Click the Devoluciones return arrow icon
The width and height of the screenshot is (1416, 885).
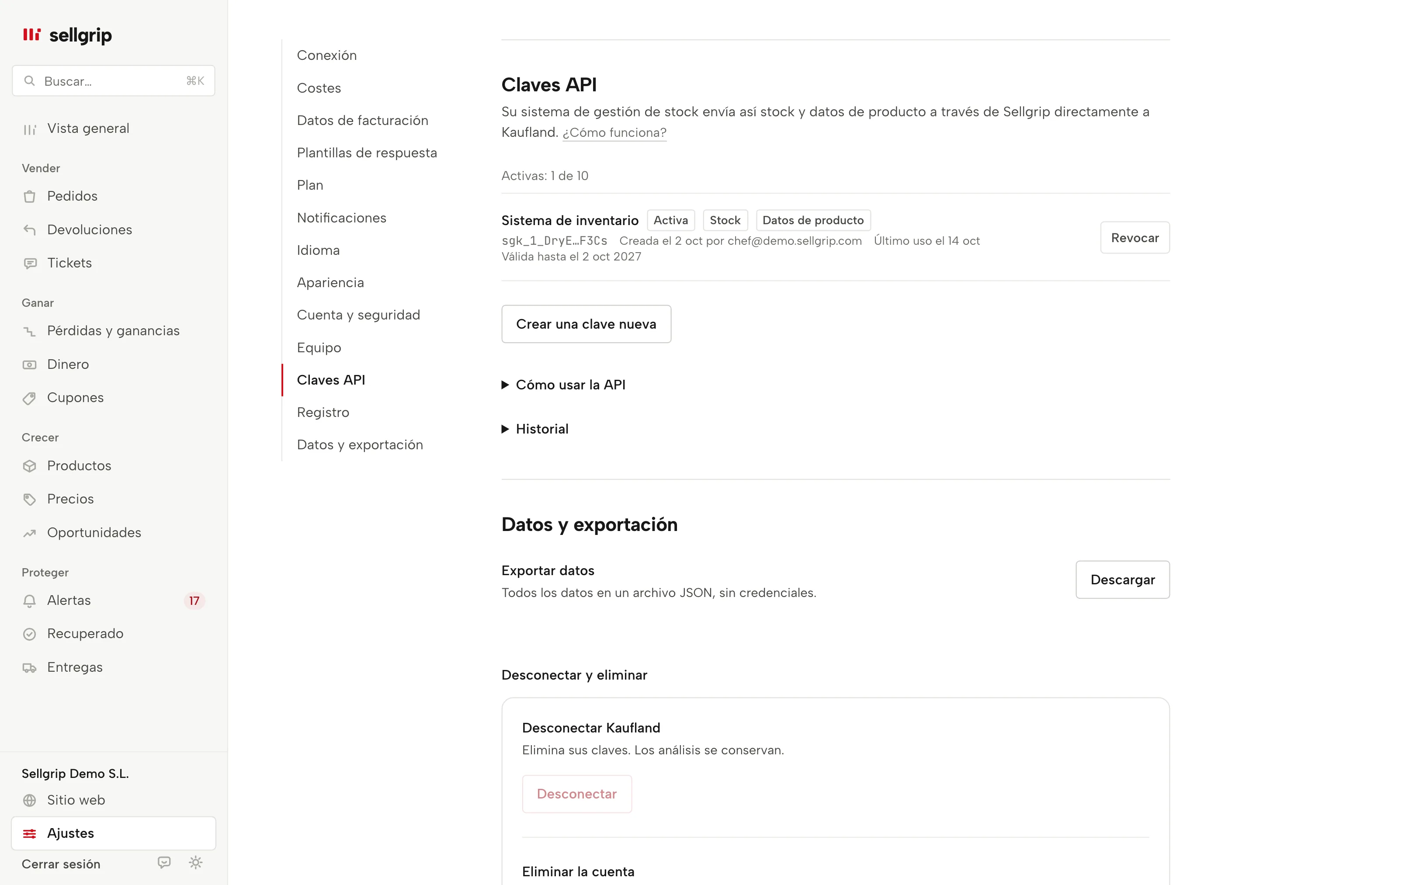pyautogui.click(x=29, y=229)
